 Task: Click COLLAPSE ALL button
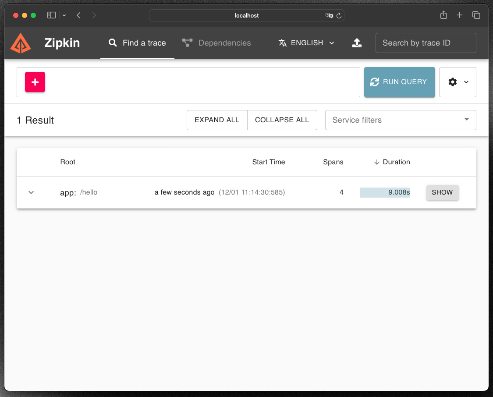[x=282, y=120]
